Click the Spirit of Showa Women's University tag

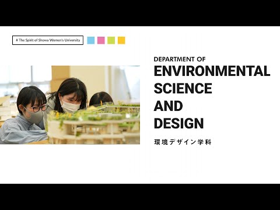48,40
